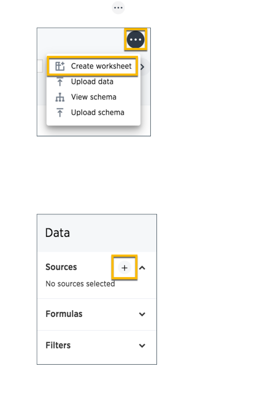Open the dark more-options ellipsis button
Viewport: 254px width, 395px height.
(x=136, y=39)
